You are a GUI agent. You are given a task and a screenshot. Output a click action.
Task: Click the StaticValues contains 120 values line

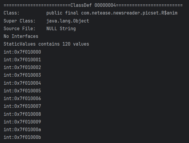(x=46, y=44)
